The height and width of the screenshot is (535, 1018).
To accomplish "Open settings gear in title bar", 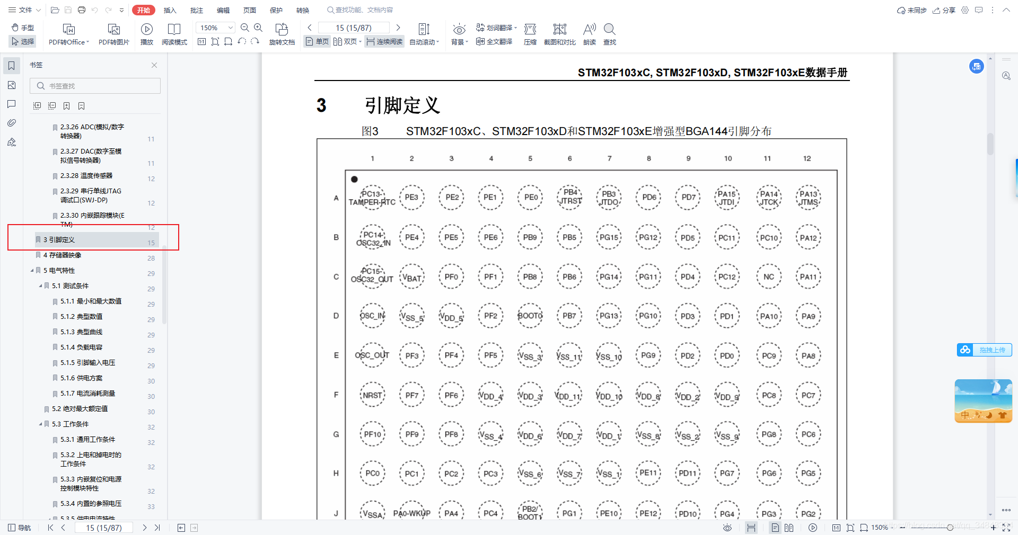I will pos(965,10).
